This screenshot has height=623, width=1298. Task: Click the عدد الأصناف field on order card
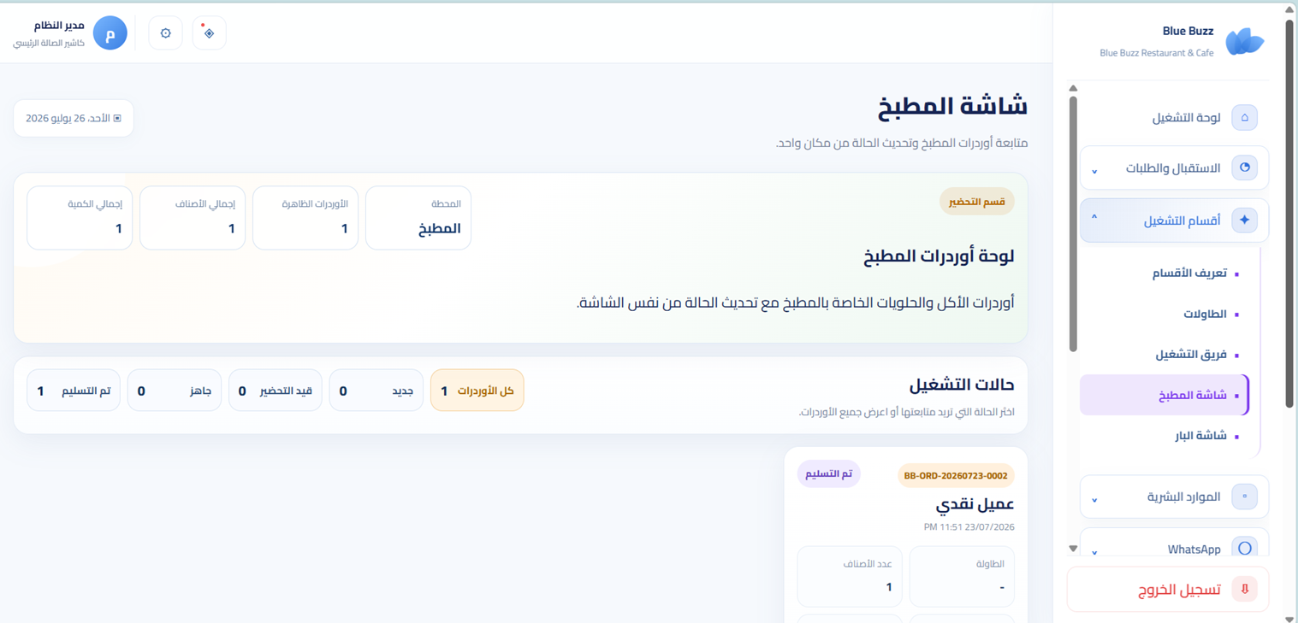coord(850,577)
